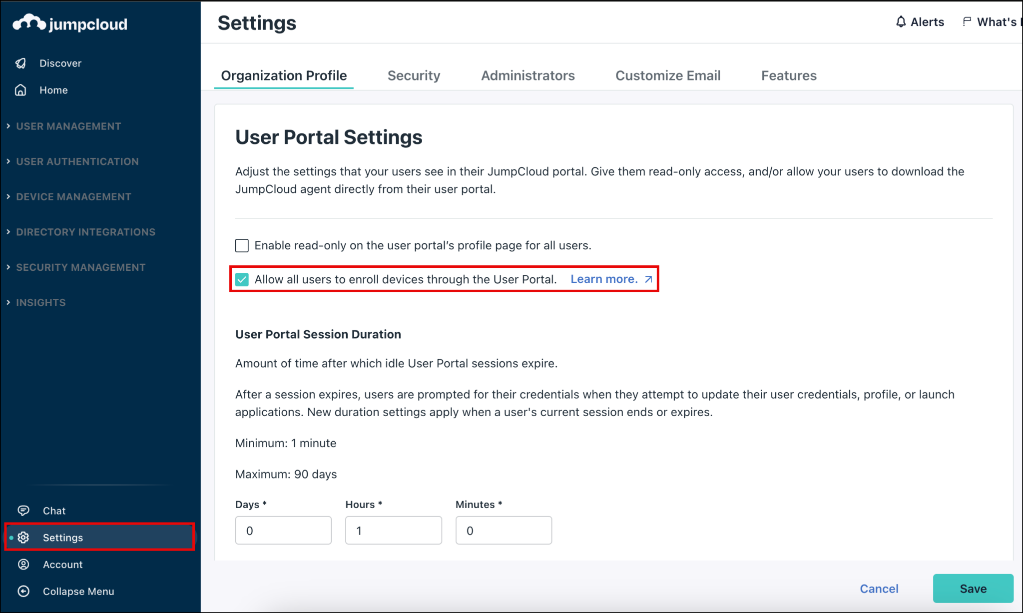The image size is (1023, 613).
Task: Select the Discover rocket icon
Action: click(x=20, y=63)
